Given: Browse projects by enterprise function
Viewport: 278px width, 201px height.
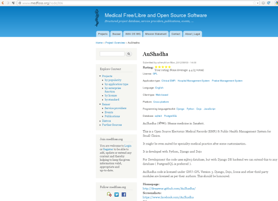Looking at the screenshot, I should [113, 89].
